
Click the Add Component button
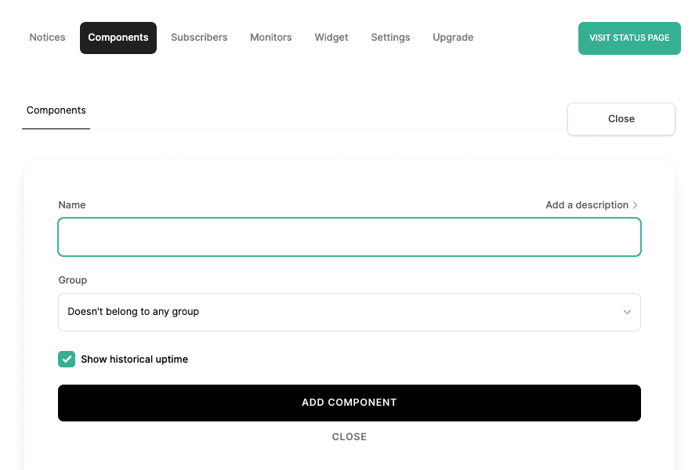tap(349, 403)
